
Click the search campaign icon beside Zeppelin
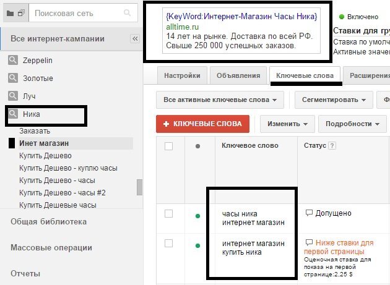[13, 60]
